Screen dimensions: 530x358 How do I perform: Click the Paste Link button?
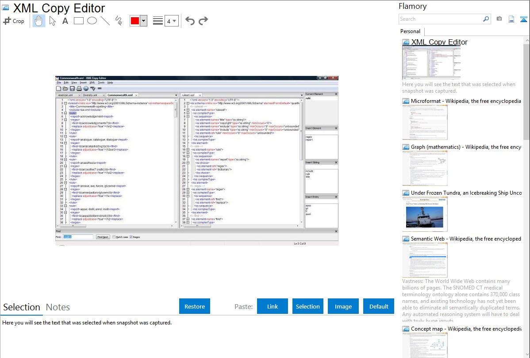tap(273, 306)
